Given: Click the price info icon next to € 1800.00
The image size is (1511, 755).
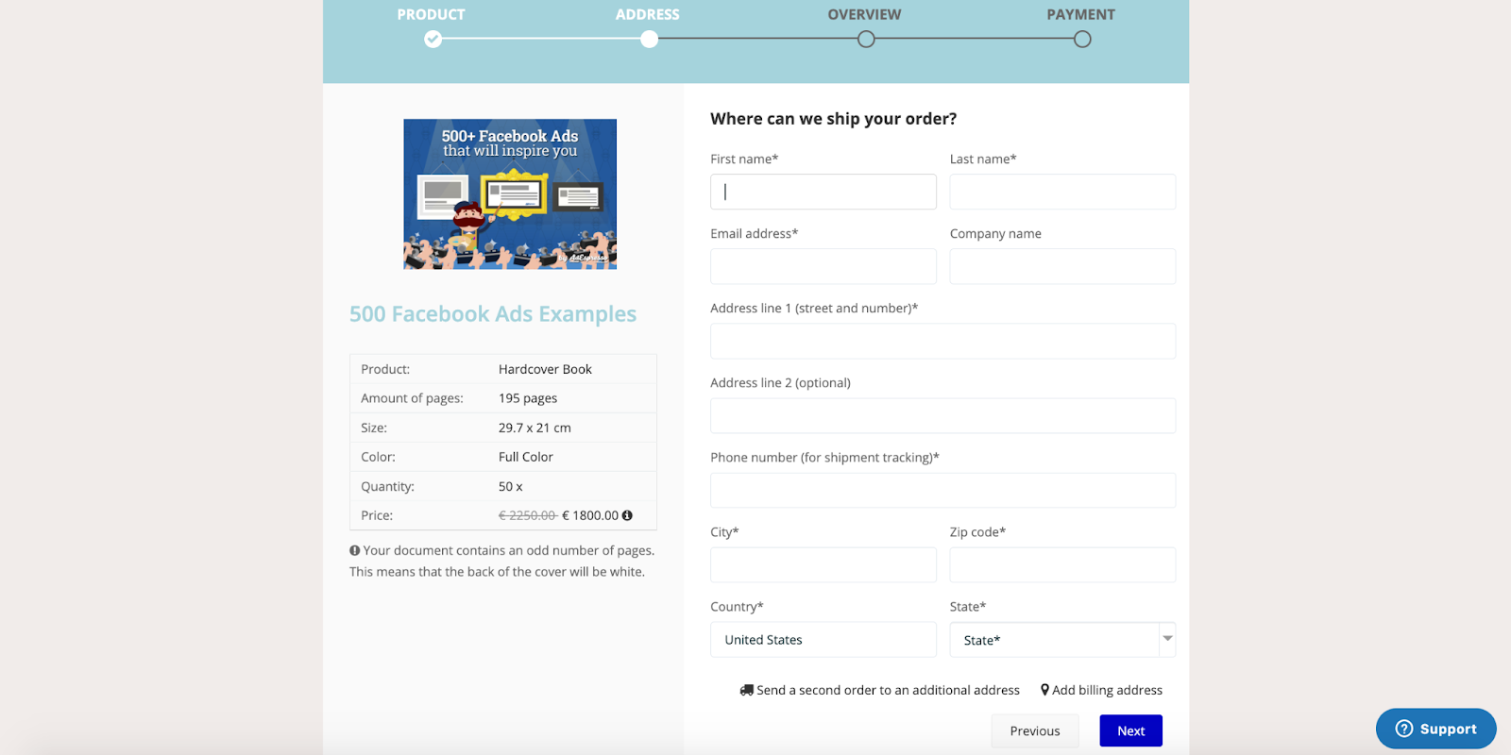Looking at the screenshot, I should pyautogui.click(x=627, y=515).
